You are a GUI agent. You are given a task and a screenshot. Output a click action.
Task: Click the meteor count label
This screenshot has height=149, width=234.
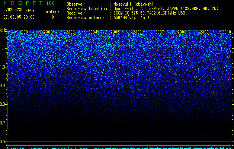tap(53, 12)
